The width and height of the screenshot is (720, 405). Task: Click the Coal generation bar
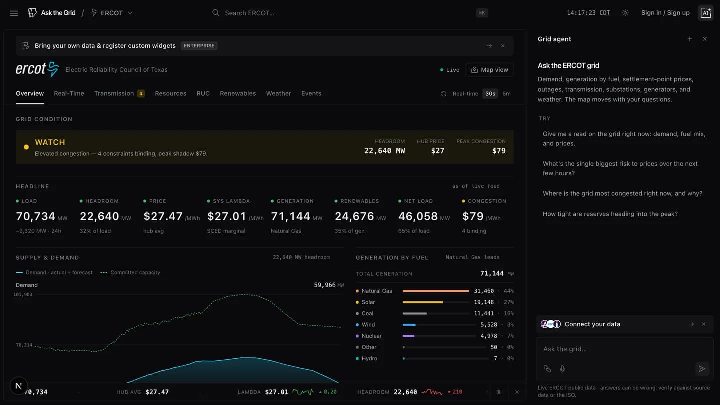436,313
